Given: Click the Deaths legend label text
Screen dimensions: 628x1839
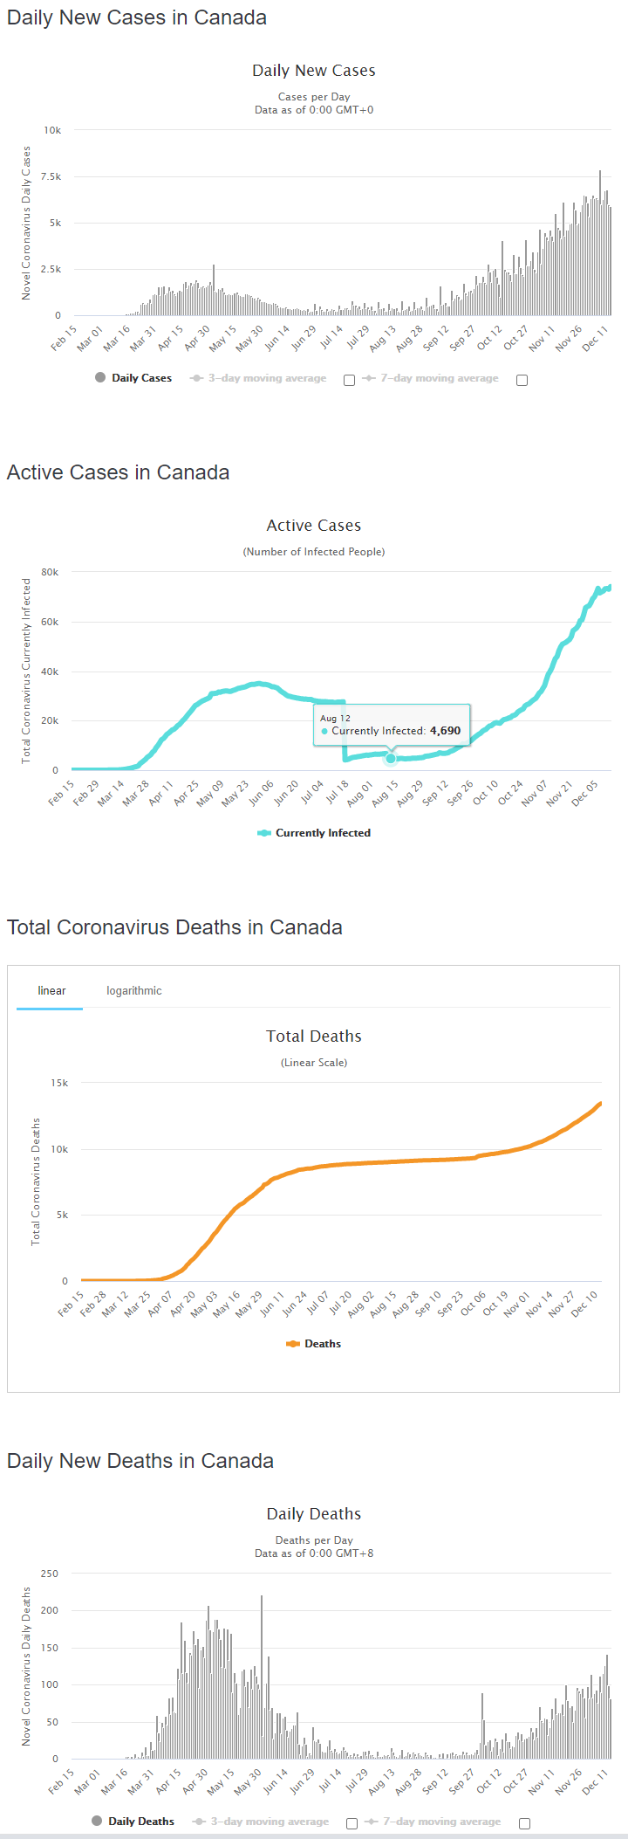Looking at the screenshot, I should click(323, 1344).
